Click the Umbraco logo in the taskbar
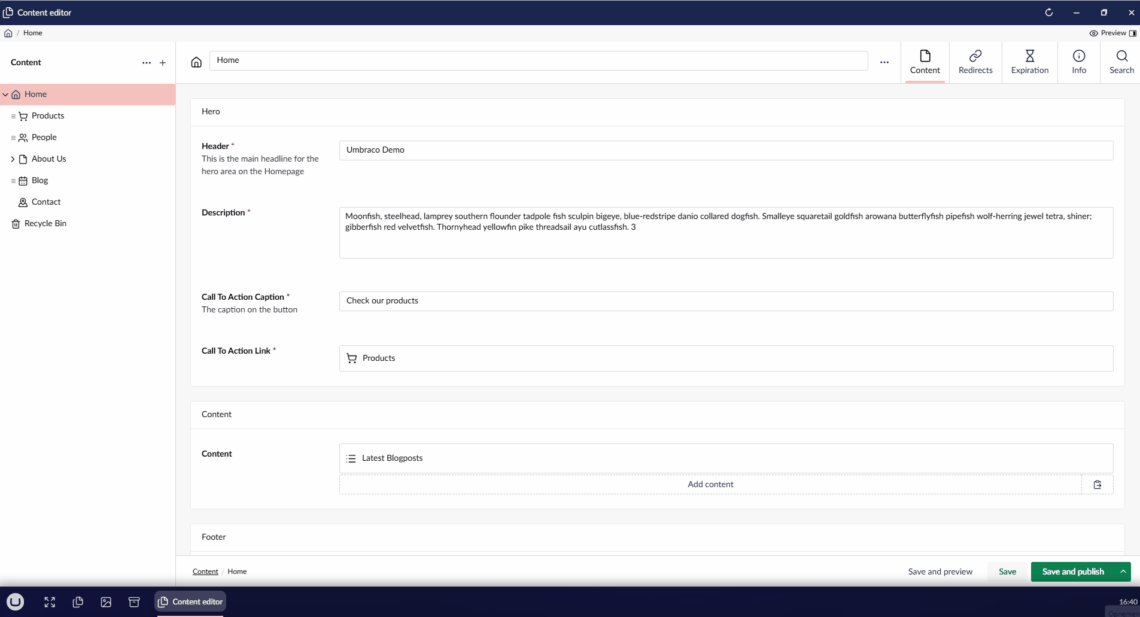Viewport: 1140px width, 617px height. pyautogui.click(x=16, y=601)
